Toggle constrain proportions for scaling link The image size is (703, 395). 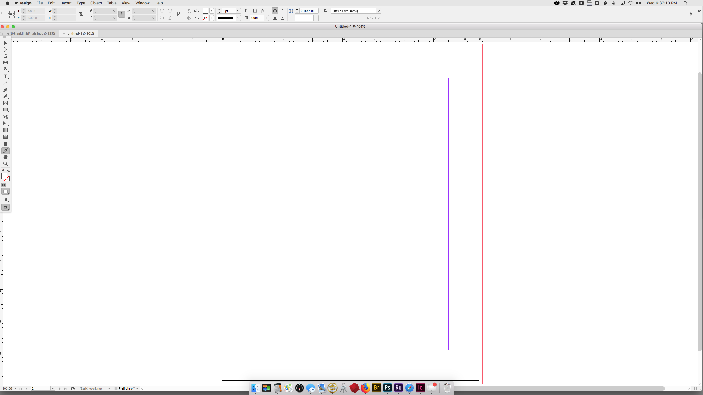(x=121, y=14)
